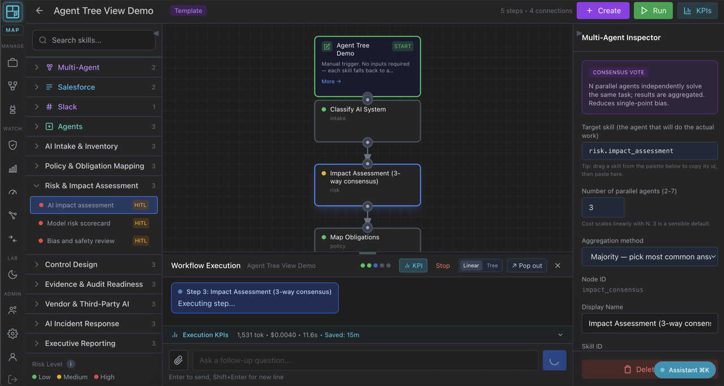Expand Evidence & Audit Readiness group
The image size is (724, 386).
[94, 284]
